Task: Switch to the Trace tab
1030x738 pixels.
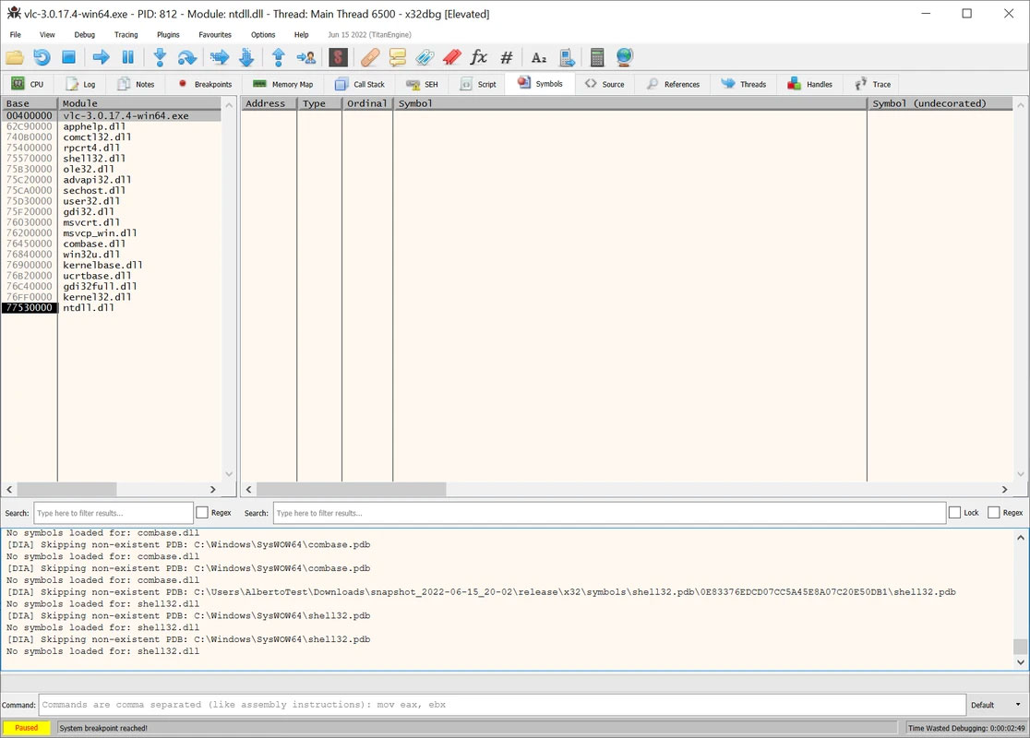Action: [x=872, y=84]
